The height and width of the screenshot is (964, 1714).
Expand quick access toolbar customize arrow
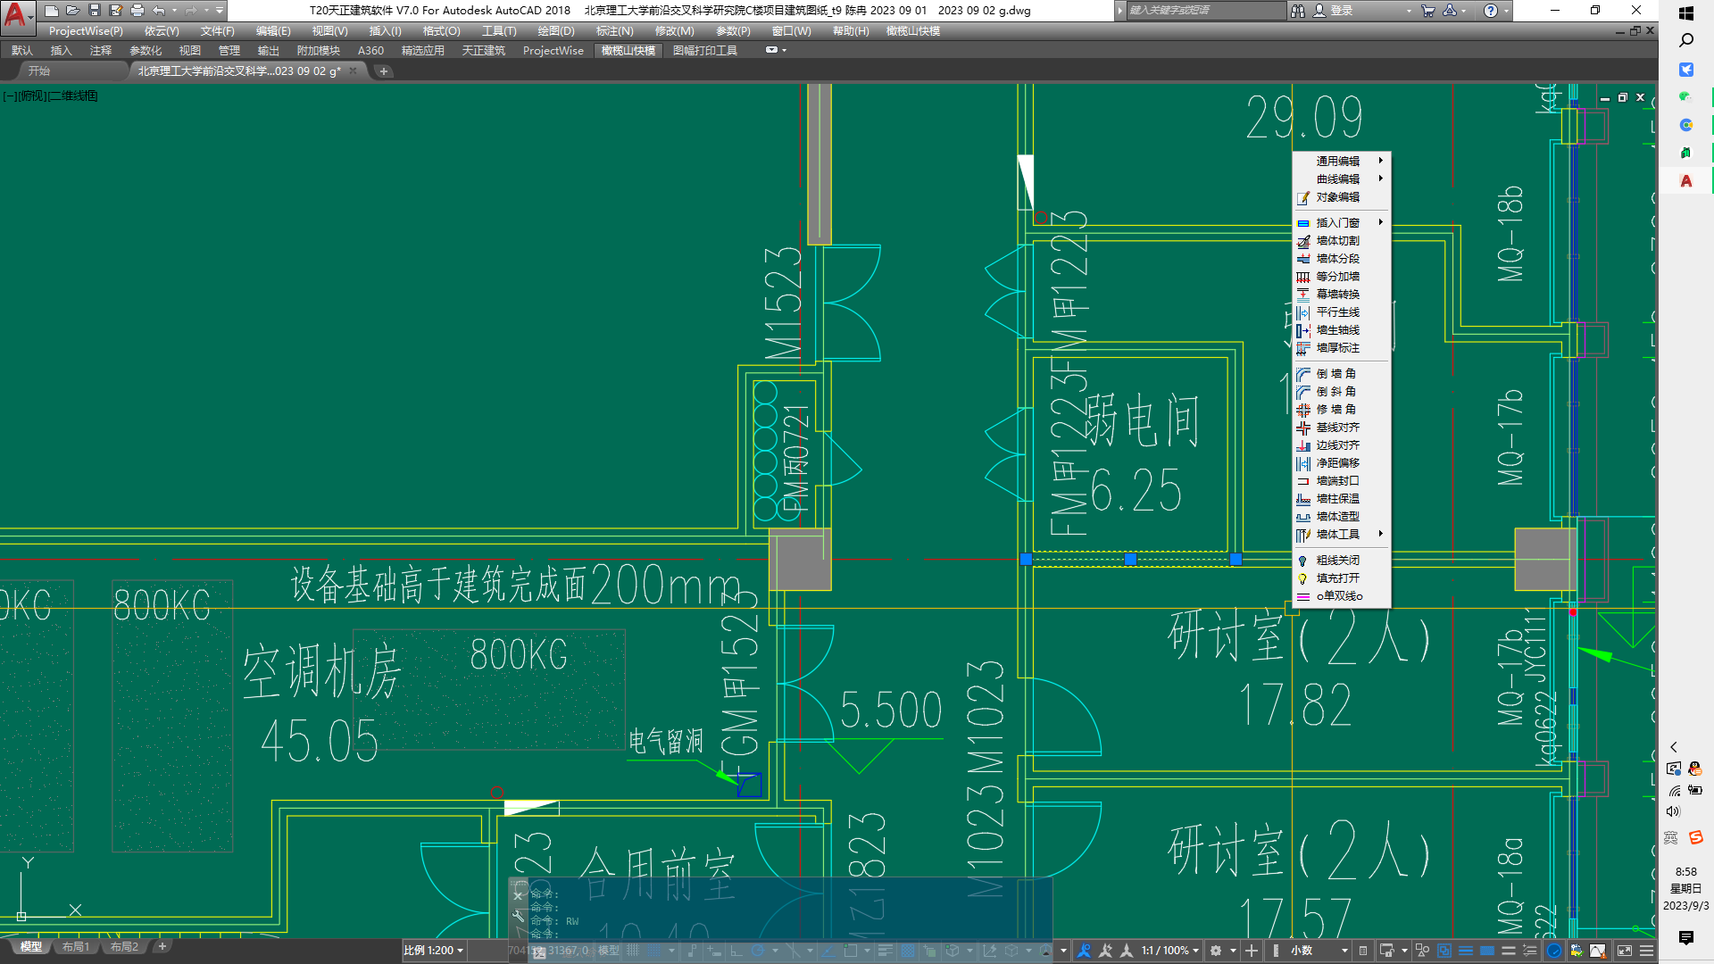pyautogui.click(x=220, y=11)
